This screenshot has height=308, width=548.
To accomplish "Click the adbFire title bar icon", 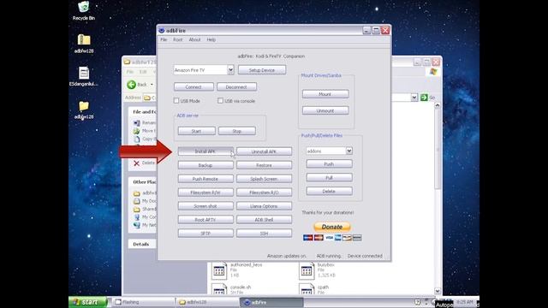I will click(162, 31).
